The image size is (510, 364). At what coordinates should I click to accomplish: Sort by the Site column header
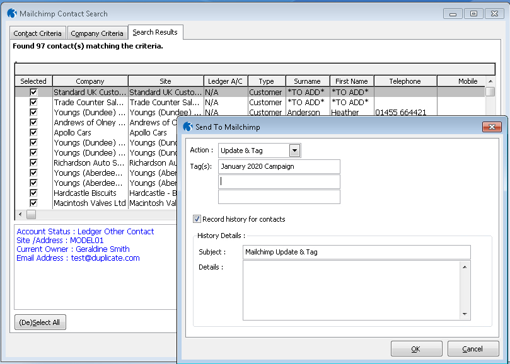166,81
